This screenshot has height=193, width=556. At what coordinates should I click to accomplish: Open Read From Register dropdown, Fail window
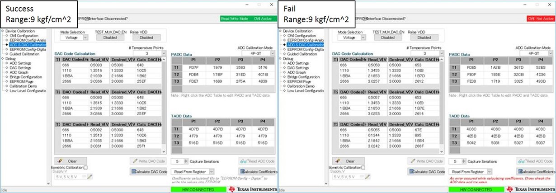point(470,172)
